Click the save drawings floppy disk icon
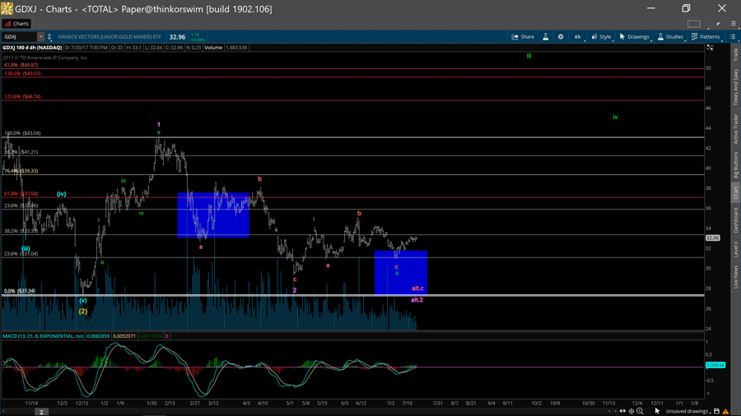Viewport: 741px width, 416px height. point(716,411)
